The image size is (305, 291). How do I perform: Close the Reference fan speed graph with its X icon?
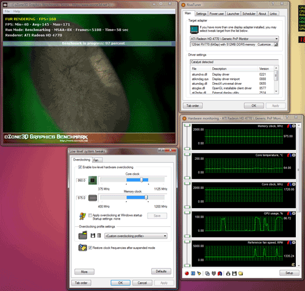pos(293,242)
